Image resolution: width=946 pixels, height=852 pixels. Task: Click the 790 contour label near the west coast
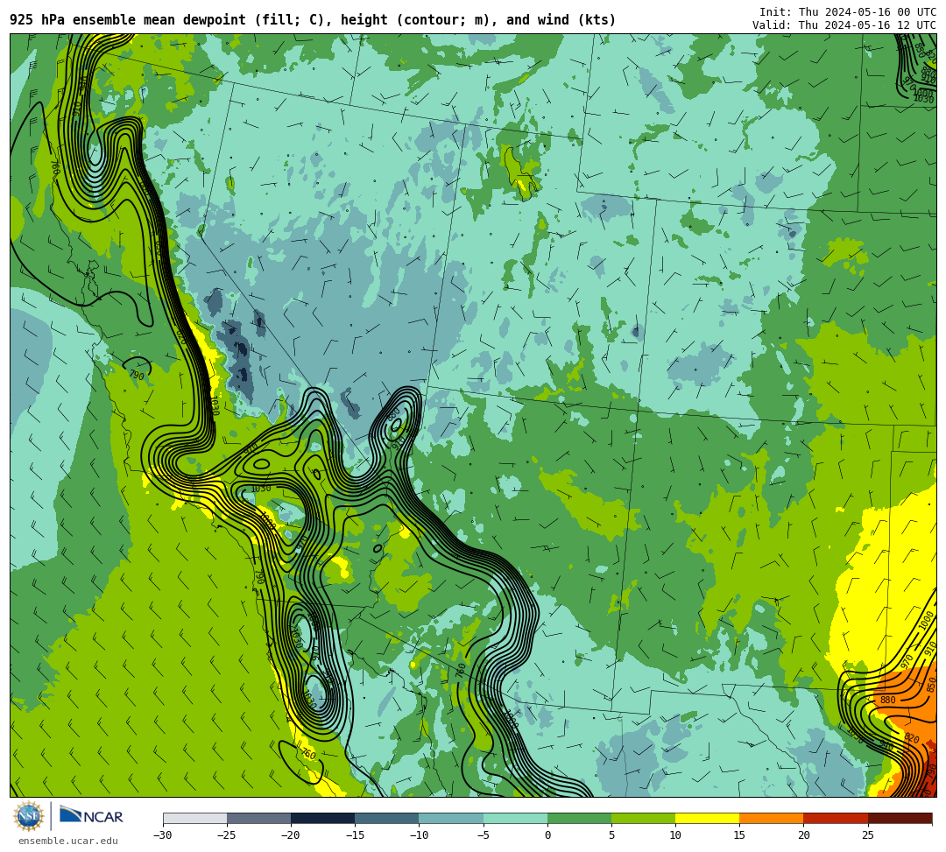tap(137, 375)
